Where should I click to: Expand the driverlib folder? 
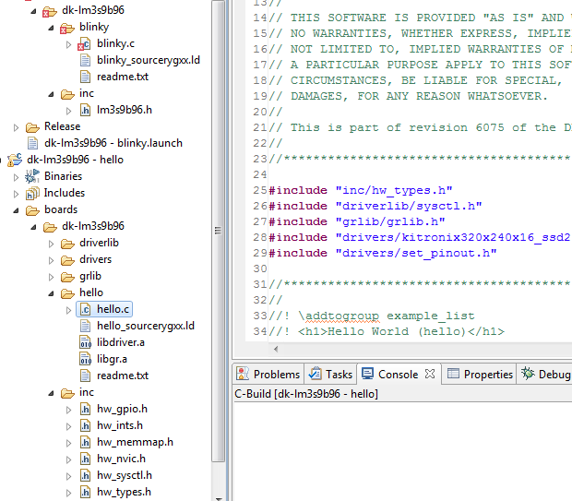pos(51,244)
